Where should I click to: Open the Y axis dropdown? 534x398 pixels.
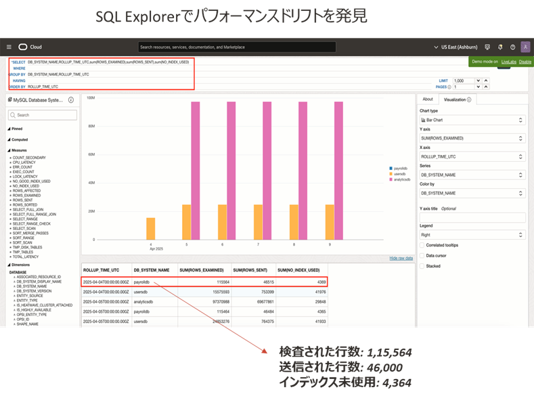tap(472, 138)
